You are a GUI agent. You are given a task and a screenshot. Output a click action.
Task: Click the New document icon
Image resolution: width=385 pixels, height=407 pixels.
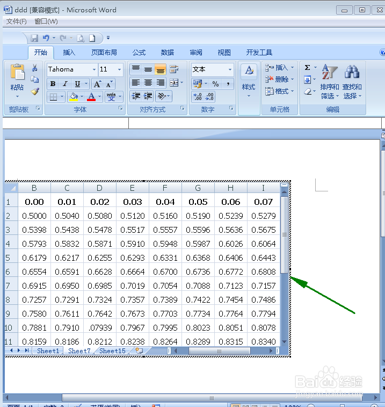click(92, 38)
